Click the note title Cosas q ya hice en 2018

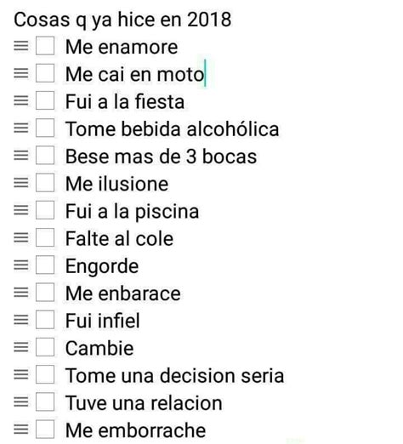[122, 20]
